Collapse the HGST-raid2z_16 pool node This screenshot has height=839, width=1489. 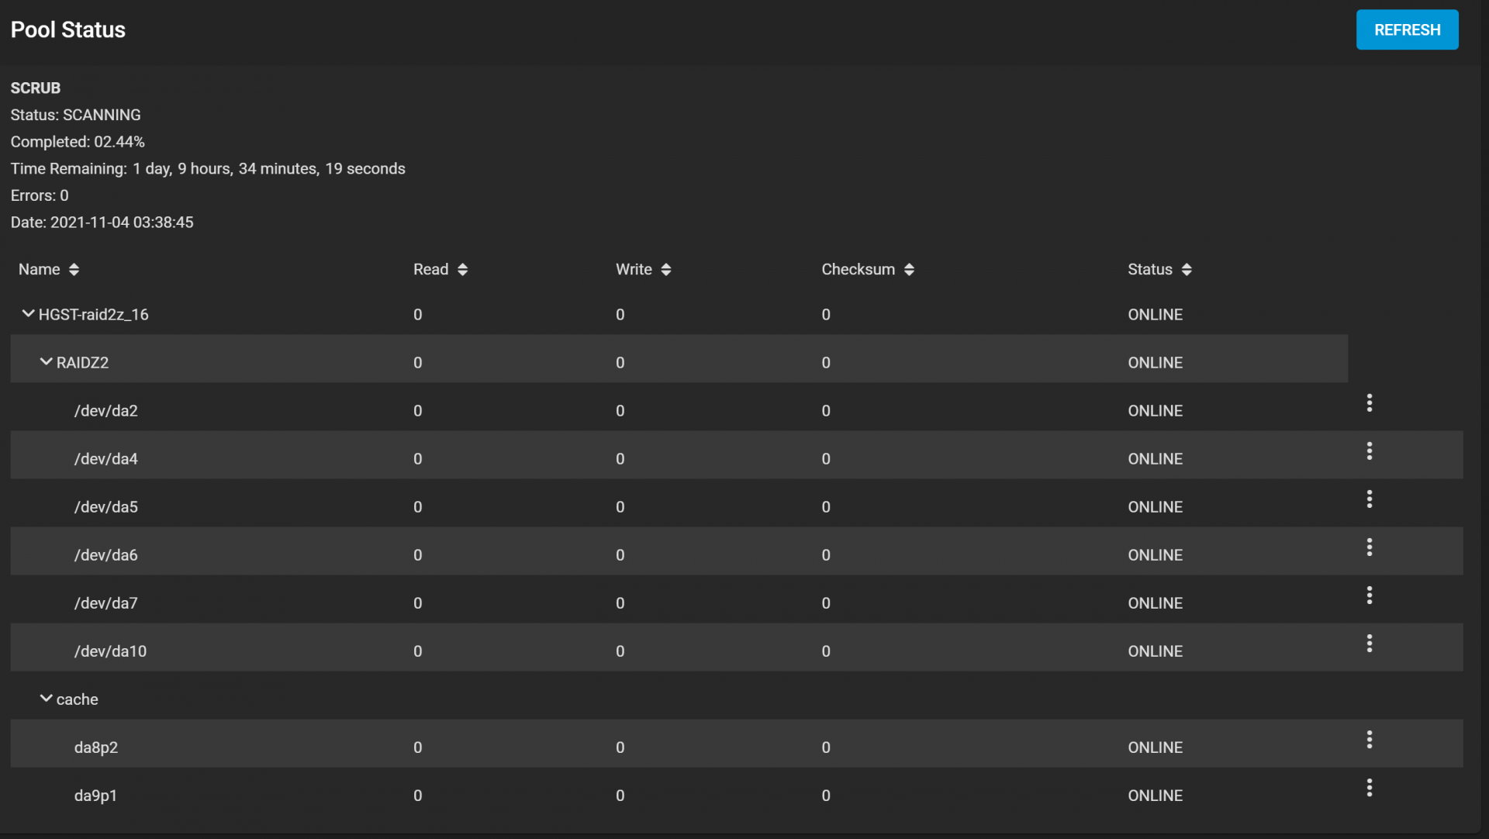(x=28, y=314)
